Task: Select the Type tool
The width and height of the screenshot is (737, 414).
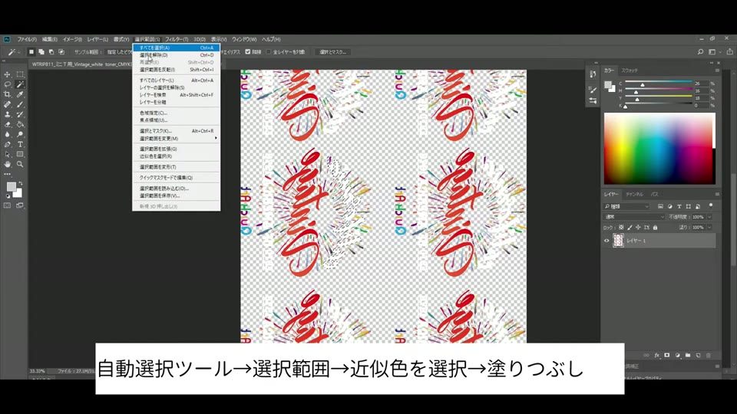Action: 20,144
